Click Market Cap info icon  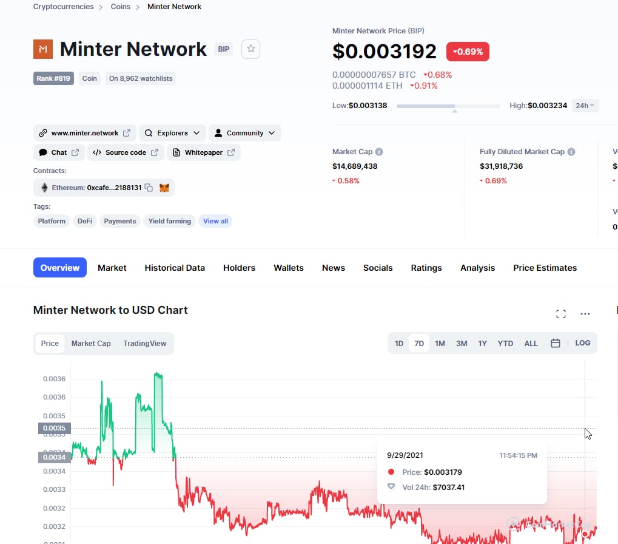click(379, 152)
